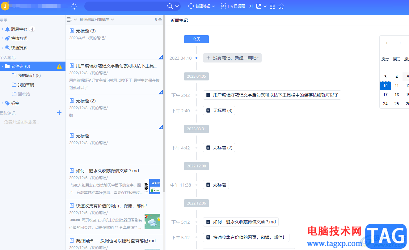The height and width of the screenshot is (250, 409).
Task: Expand the 新建笔记 dropdown arrow
Action: tap(213, 6)
